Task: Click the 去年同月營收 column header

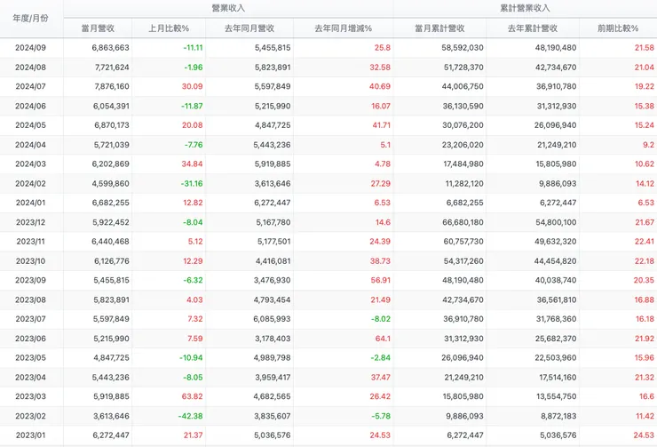Action: click(x=249, y=28)
